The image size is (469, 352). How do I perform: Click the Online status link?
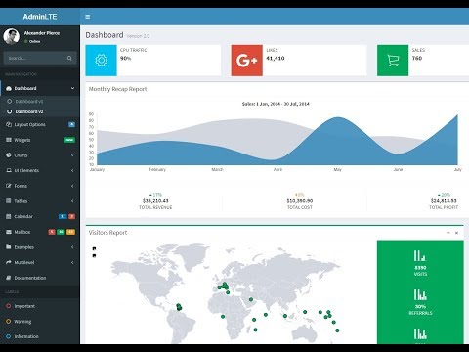(32, 41)
